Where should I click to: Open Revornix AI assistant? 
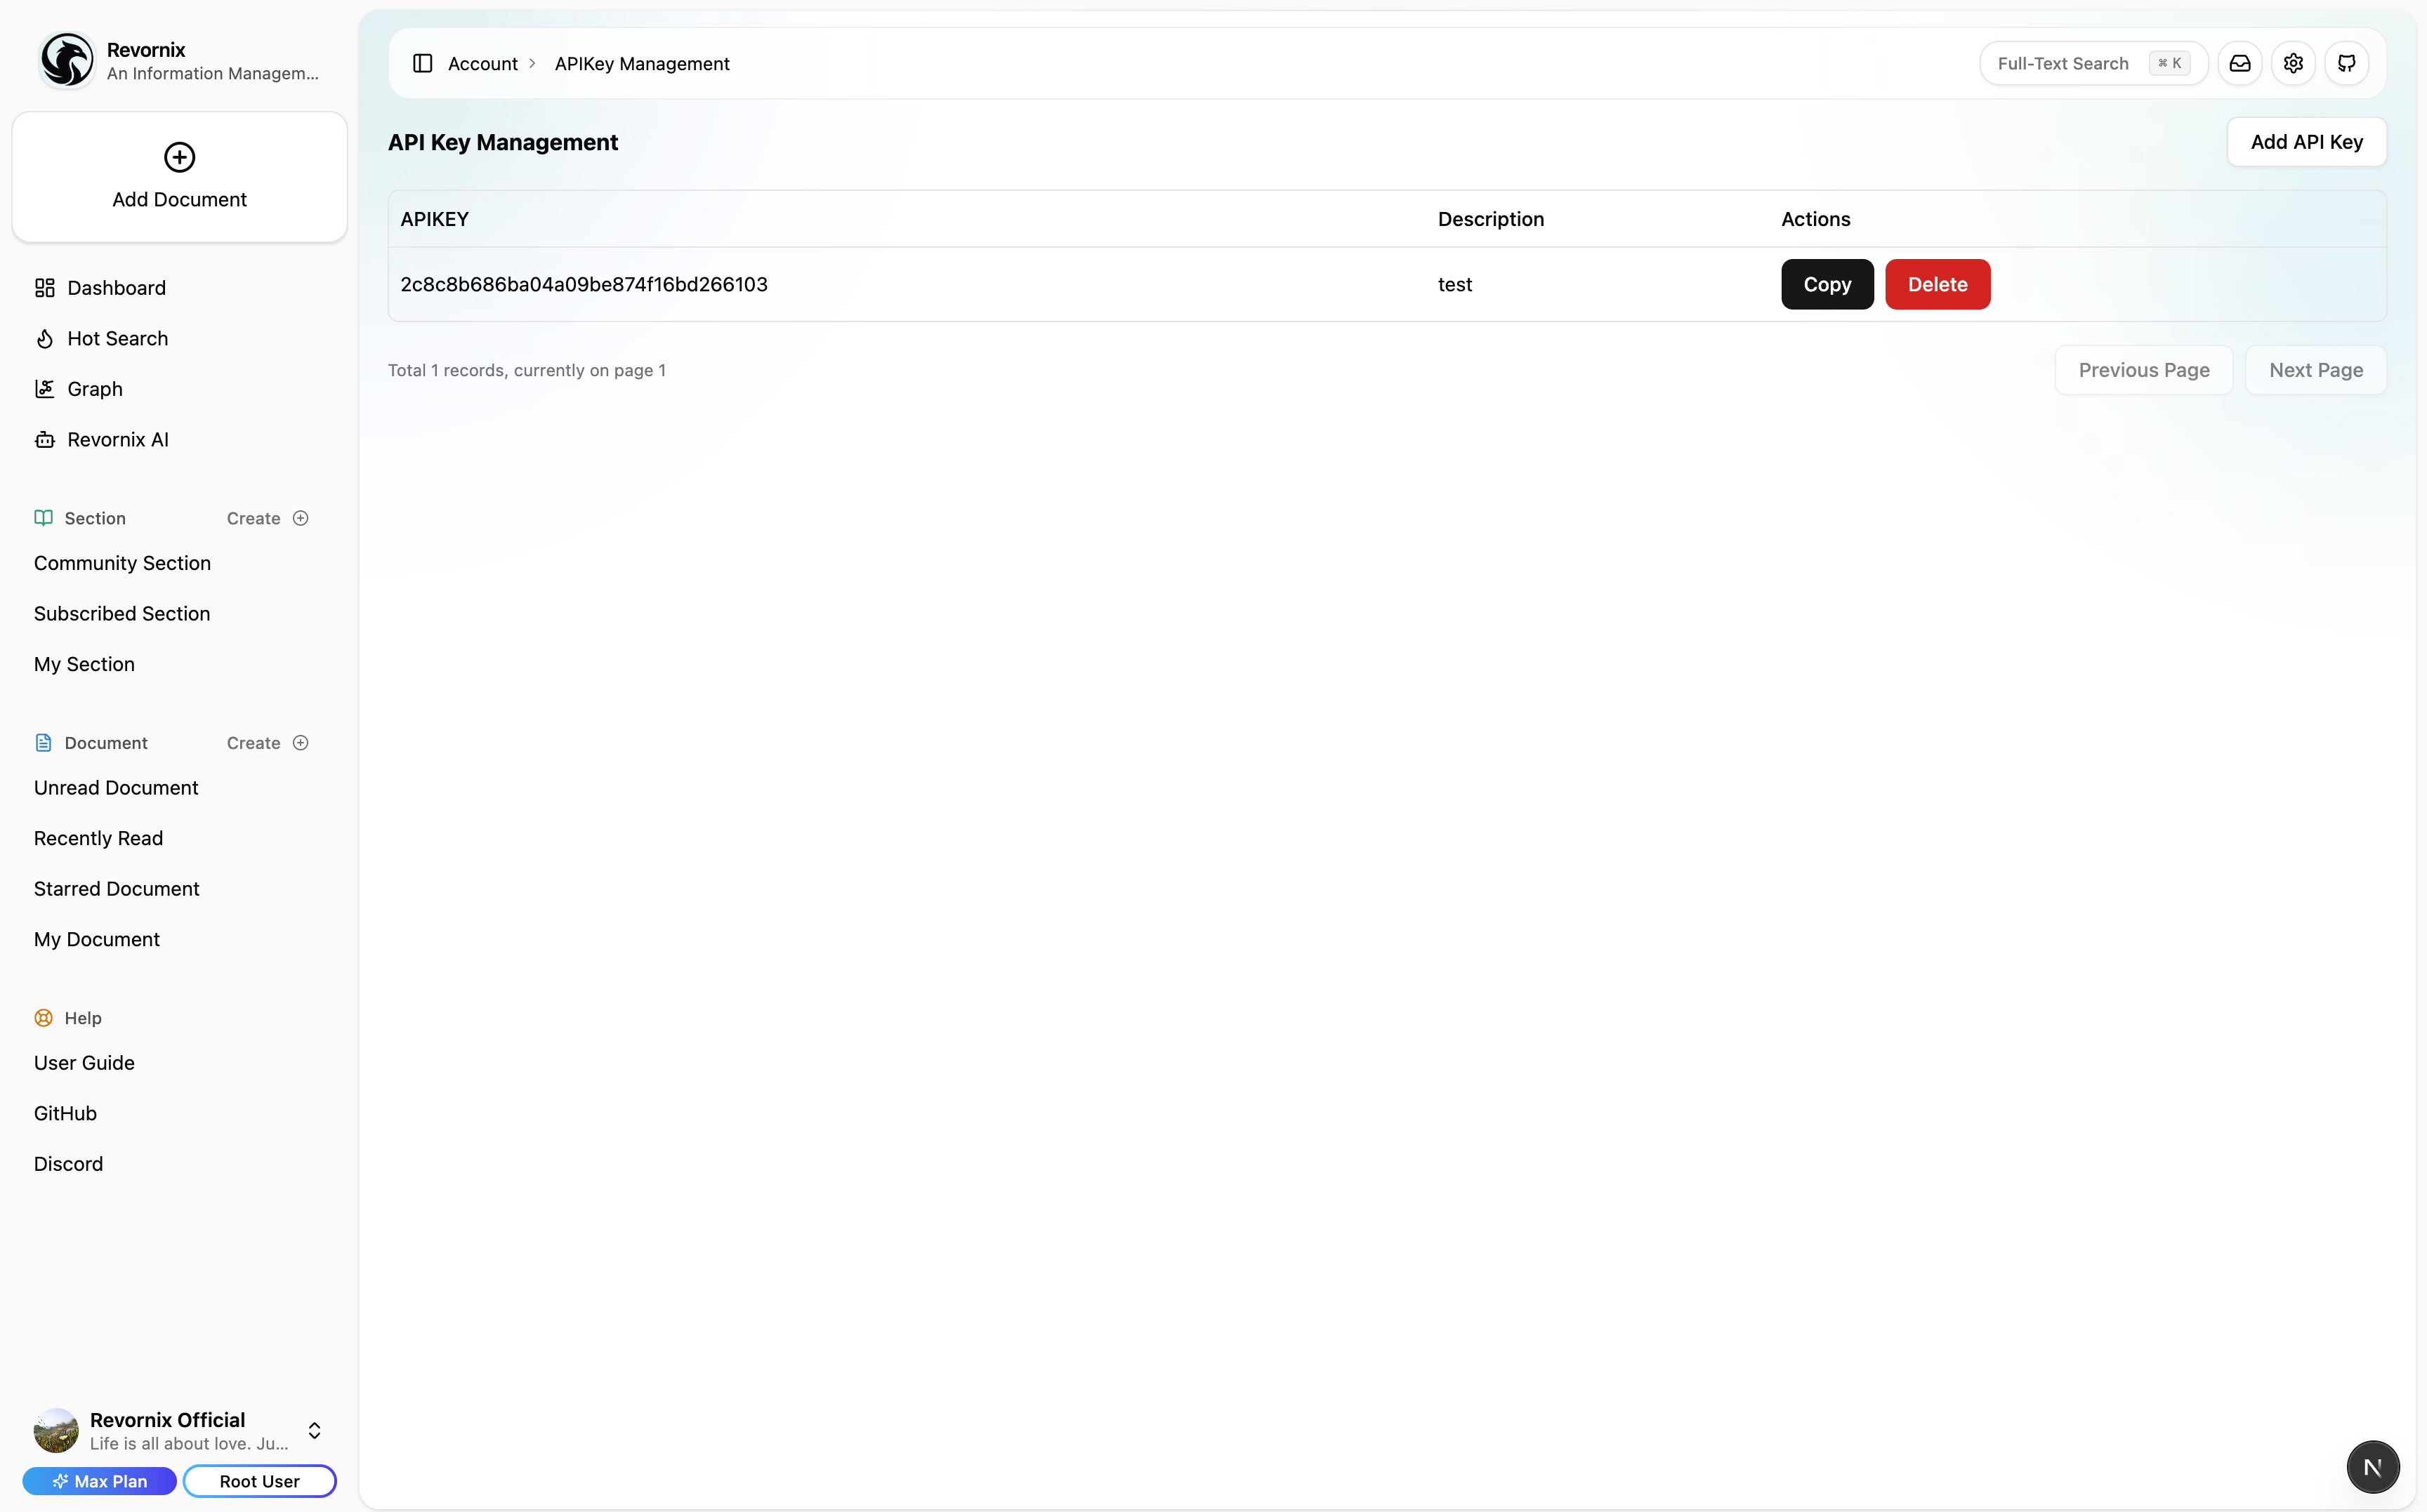[117, 440]
